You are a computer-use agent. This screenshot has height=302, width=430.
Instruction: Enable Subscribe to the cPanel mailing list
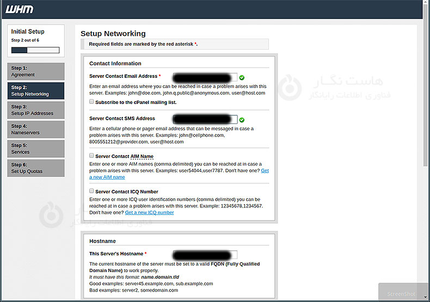pos(91,102)
